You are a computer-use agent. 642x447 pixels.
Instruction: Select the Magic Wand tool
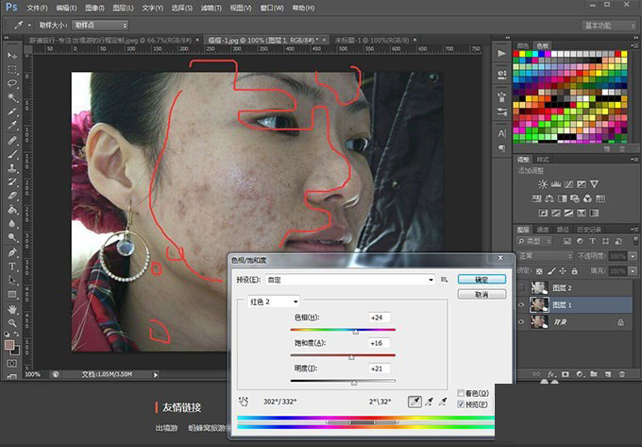[x=12, y=97]
